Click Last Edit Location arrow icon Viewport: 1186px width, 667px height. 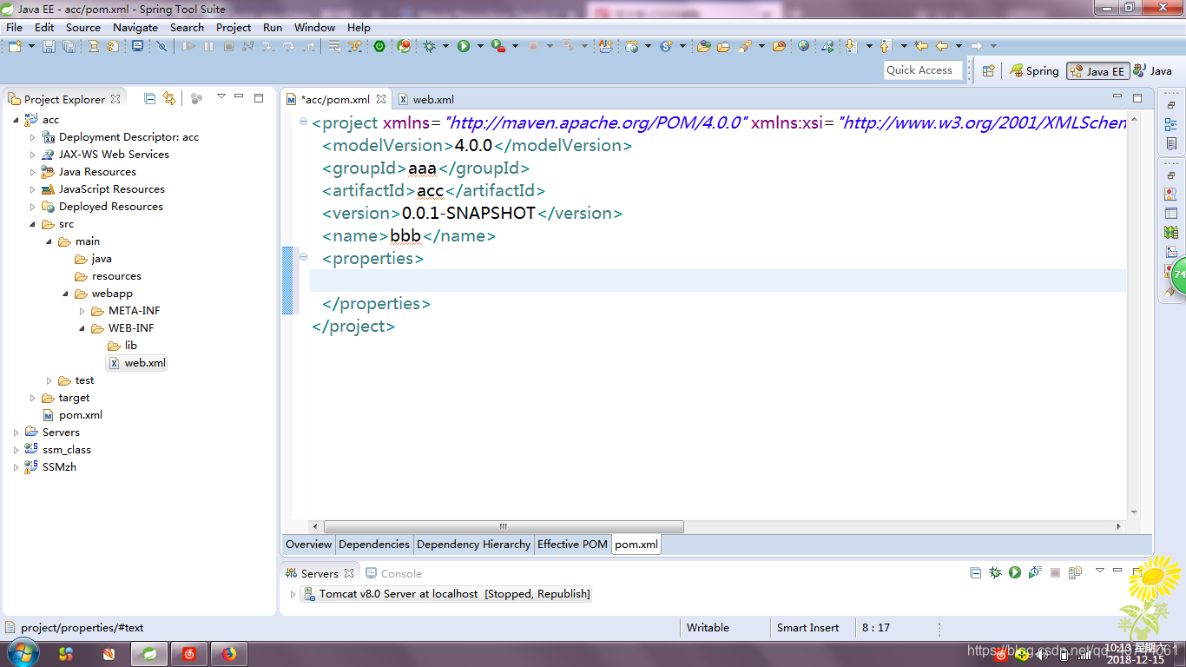click(x=922, y=46)
